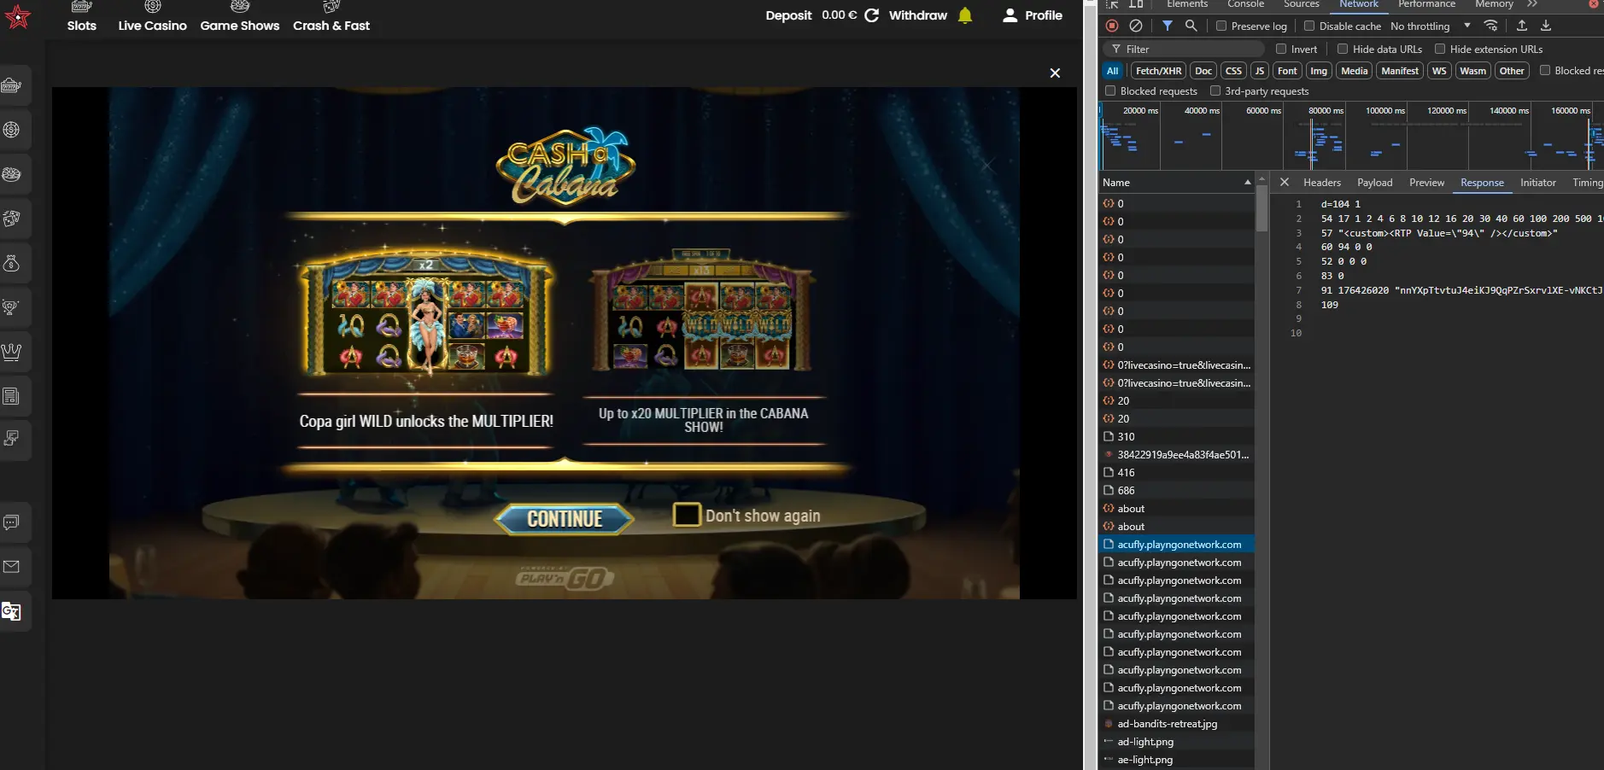This screenshot has height=770, width=1604.
Task: Toggle the device toolbar icon
Action: click(1136, 4)
